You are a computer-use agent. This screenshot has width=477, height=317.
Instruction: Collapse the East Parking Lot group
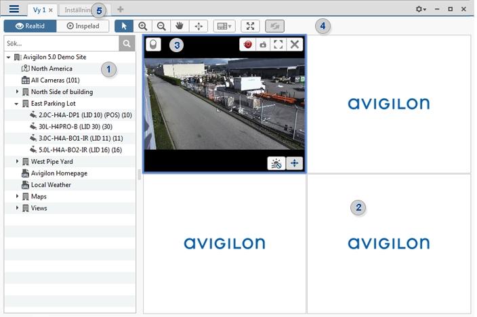click(x=16, y=104)
